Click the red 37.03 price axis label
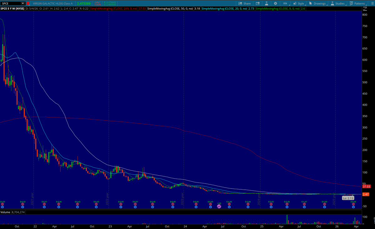The height and width of the screenshot is (229, 375). 366,186
